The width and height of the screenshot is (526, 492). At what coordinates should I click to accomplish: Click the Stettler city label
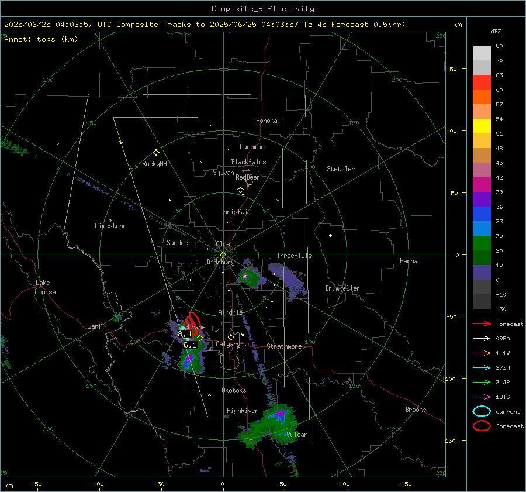point(341,169)
